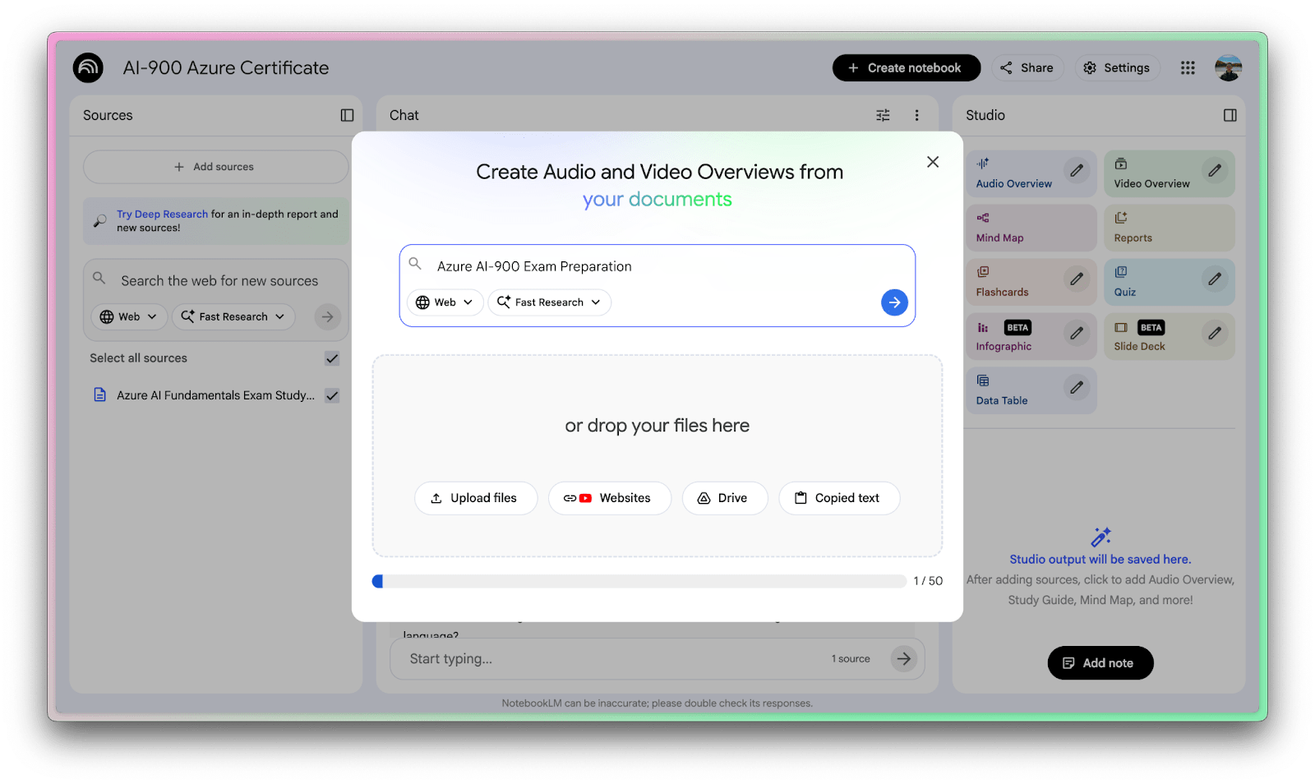Open the user profile avatar
Viewport: 1315px width, 784px height.
click(x=1228, y=67)
